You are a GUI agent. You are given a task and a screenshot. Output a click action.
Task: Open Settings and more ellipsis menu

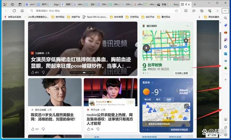point(225,11)
